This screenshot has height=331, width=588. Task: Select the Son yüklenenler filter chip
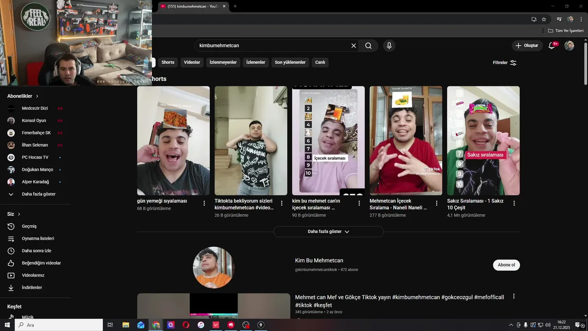coord(290,62)
